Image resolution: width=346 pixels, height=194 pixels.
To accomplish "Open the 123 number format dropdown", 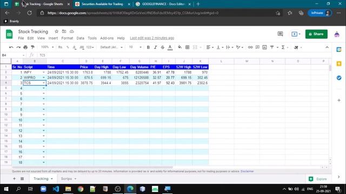I will pyautogui.click(x=90, y=47).
